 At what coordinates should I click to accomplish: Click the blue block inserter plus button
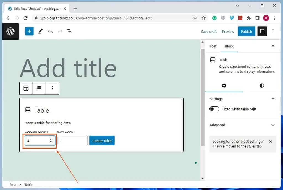(29, 31)
